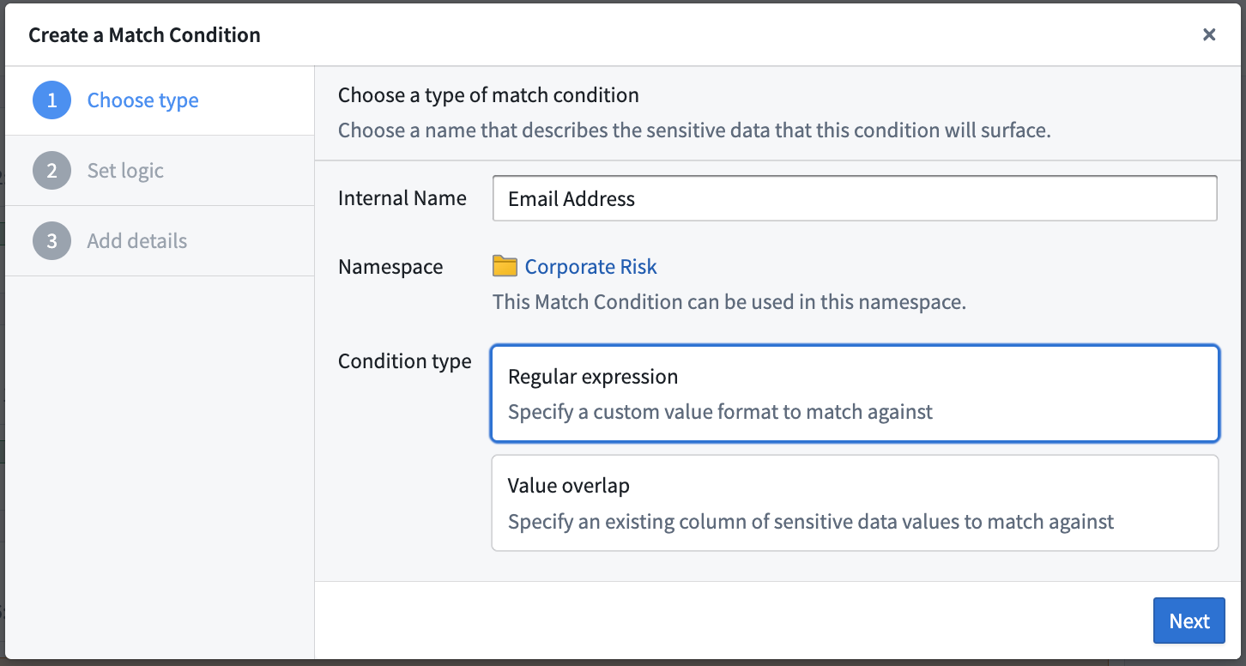Click the yellow folder icon beside Corporate Risk
The width and height of the screenshot is (1246, 666).
coord(505,266)
